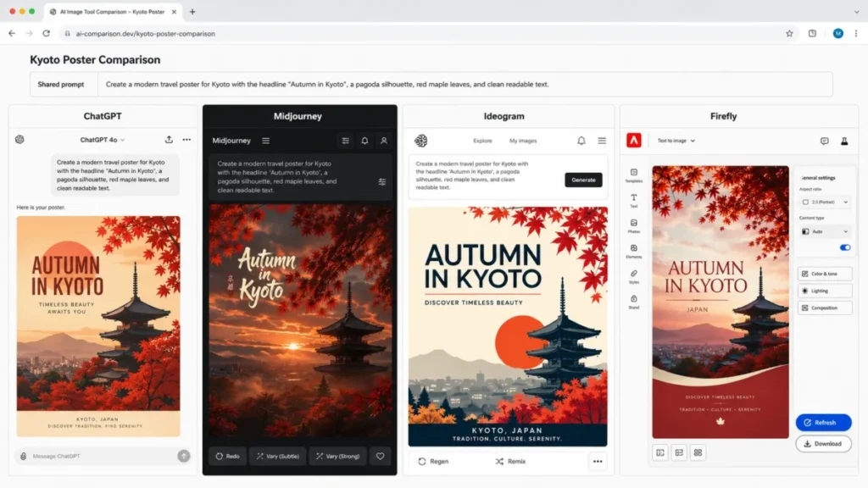The height and width of the screenshot is (488, 868).
Task: Open the ChatGPT generated Kyoto poster image
Action: 98,326
